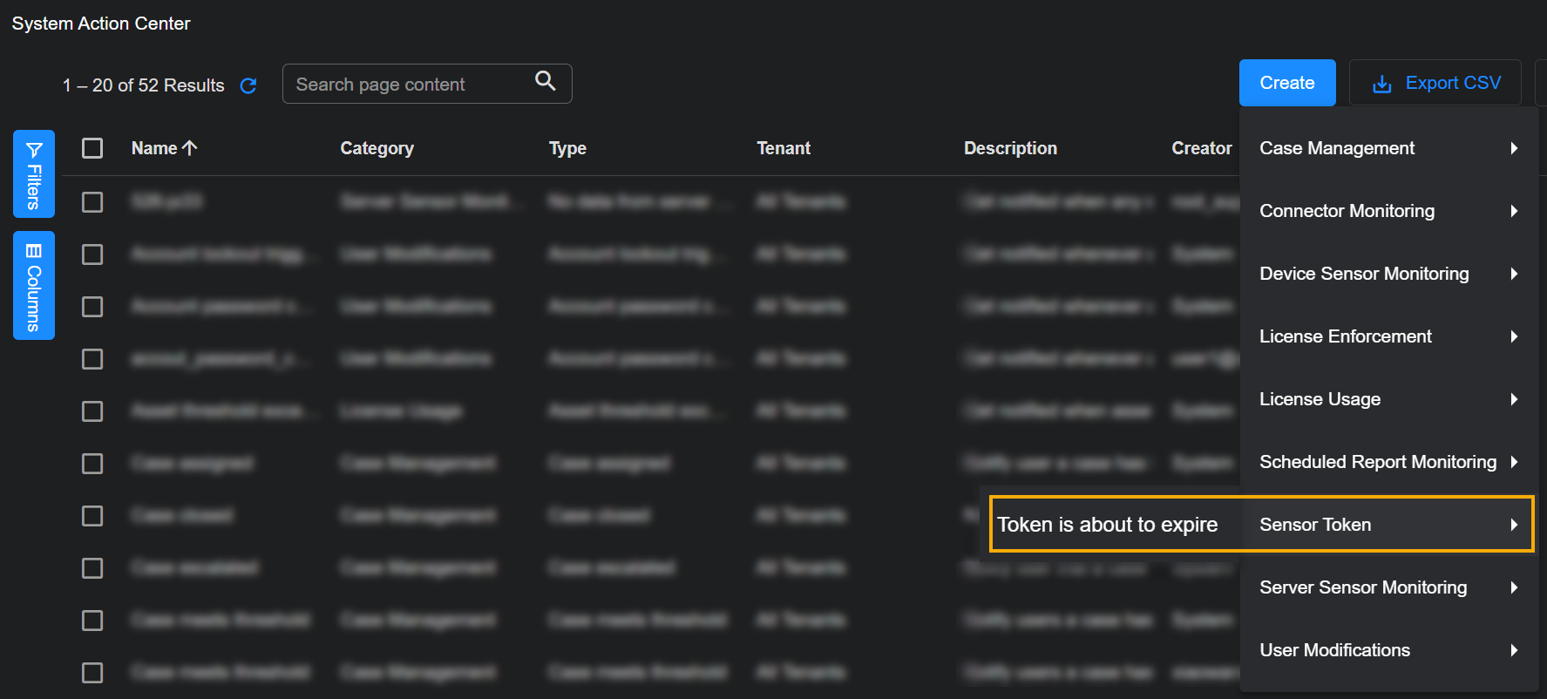Select Device Sensor Monitoring menu item
Screen dimensions: 1547x699
point(1364,274)
